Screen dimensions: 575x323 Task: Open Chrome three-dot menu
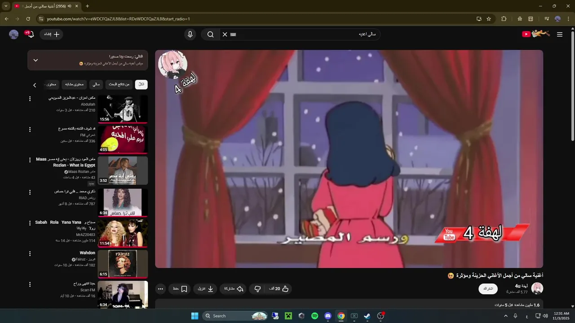point(569,19)
